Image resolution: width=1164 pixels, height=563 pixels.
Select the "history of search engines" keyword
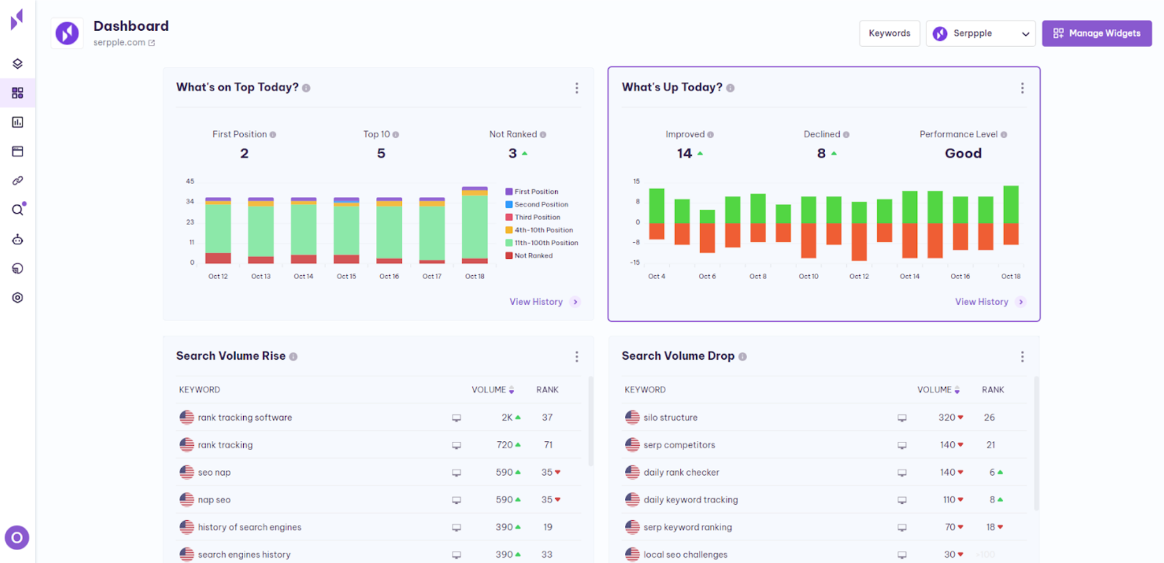[x=250, y=527]
